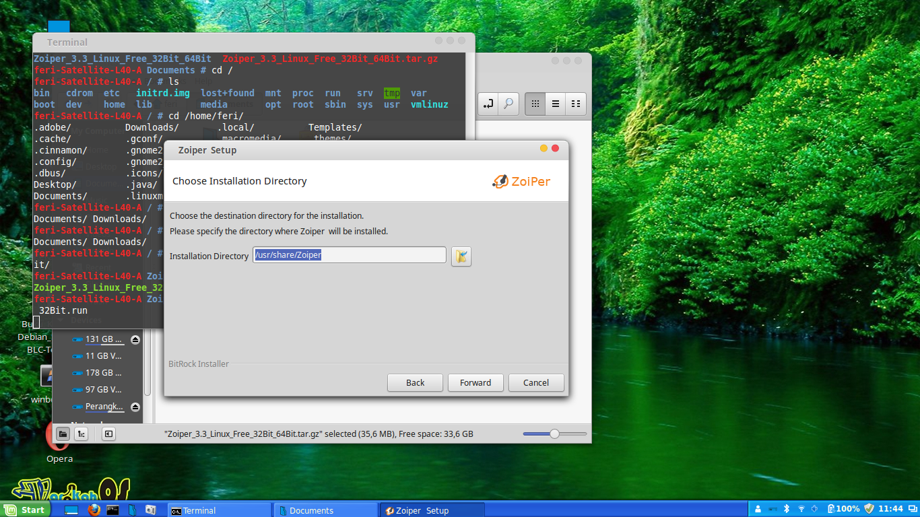Check the battery 100% indicator
This screenshot has width=920, height=517.
click(x=843, y=509)
